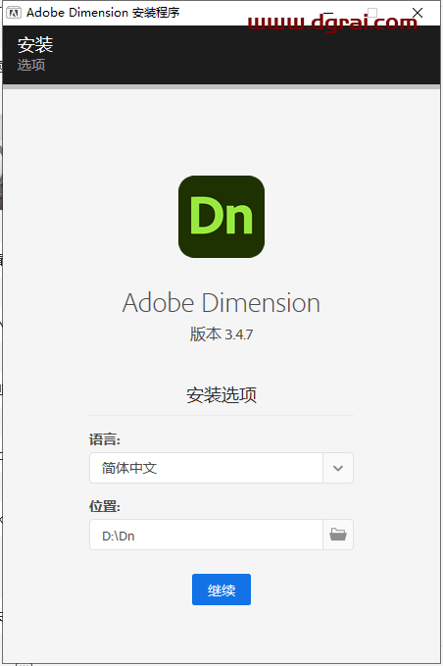The width and height of the screenshot is (443, 666).
Task: Click the 位置: label
Action: click(105, 506)
